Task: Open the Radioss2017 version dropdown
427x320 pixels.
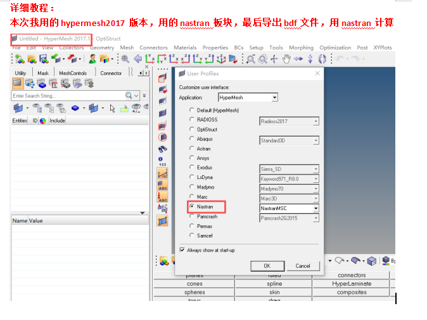Action: point(315,121)
